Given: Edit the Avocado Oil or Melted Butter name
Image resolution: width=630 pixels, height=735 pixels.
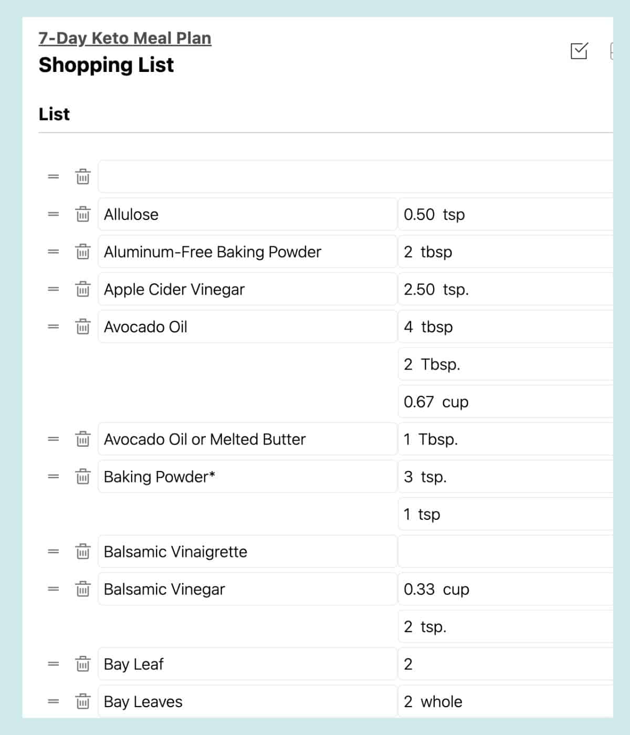Looking at the screenshot, I should click(247, 439).
